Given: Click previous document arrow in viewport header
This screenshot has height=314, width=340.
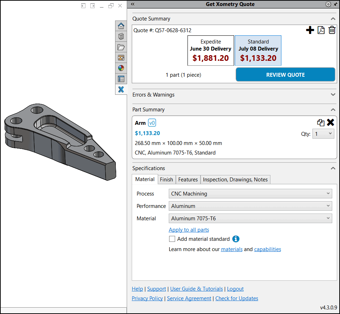Looking at the screenshot, I should tap(83, 6).
